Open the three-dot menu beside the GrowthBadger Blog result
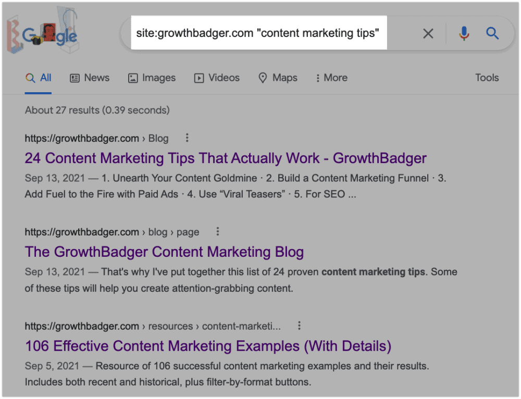521x399 pixels. (217, 231)
